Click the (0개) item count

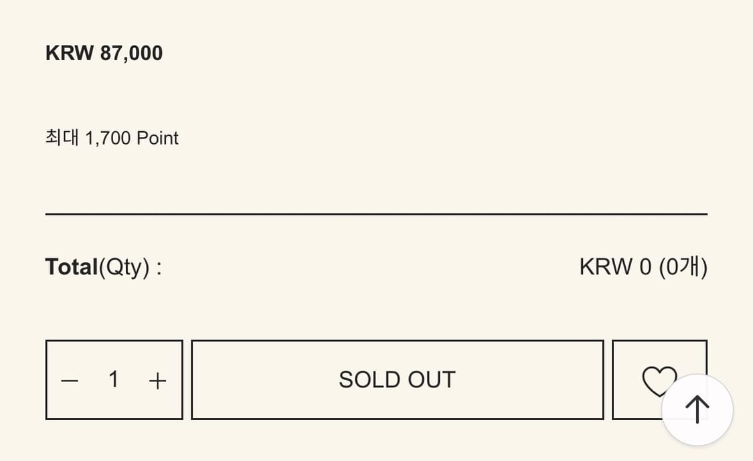pos(683,267)
